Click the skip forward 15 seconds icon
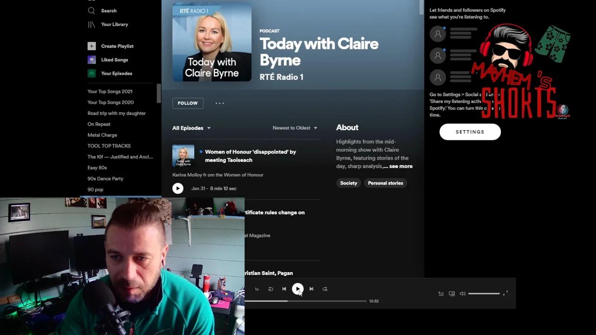The image size is (596, 335). click(x=325, y=289)
